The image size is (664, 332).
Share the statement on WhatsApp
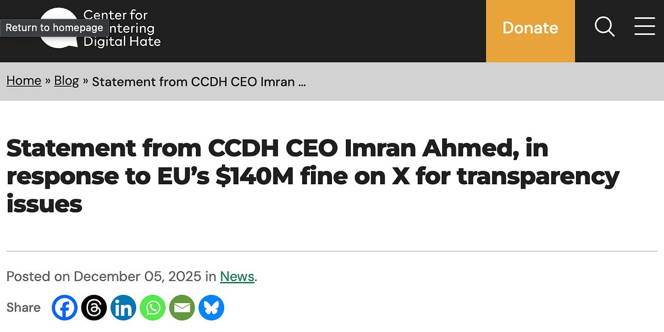(153, 307)
